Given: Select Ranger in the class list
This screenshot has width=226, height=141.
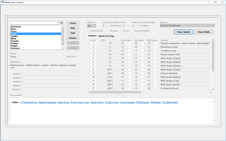Looking at the screenshot, I should click(14, 43).
